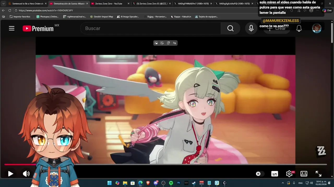
Task: Expand the system tray hidden icons
Action: coord(283,183)
